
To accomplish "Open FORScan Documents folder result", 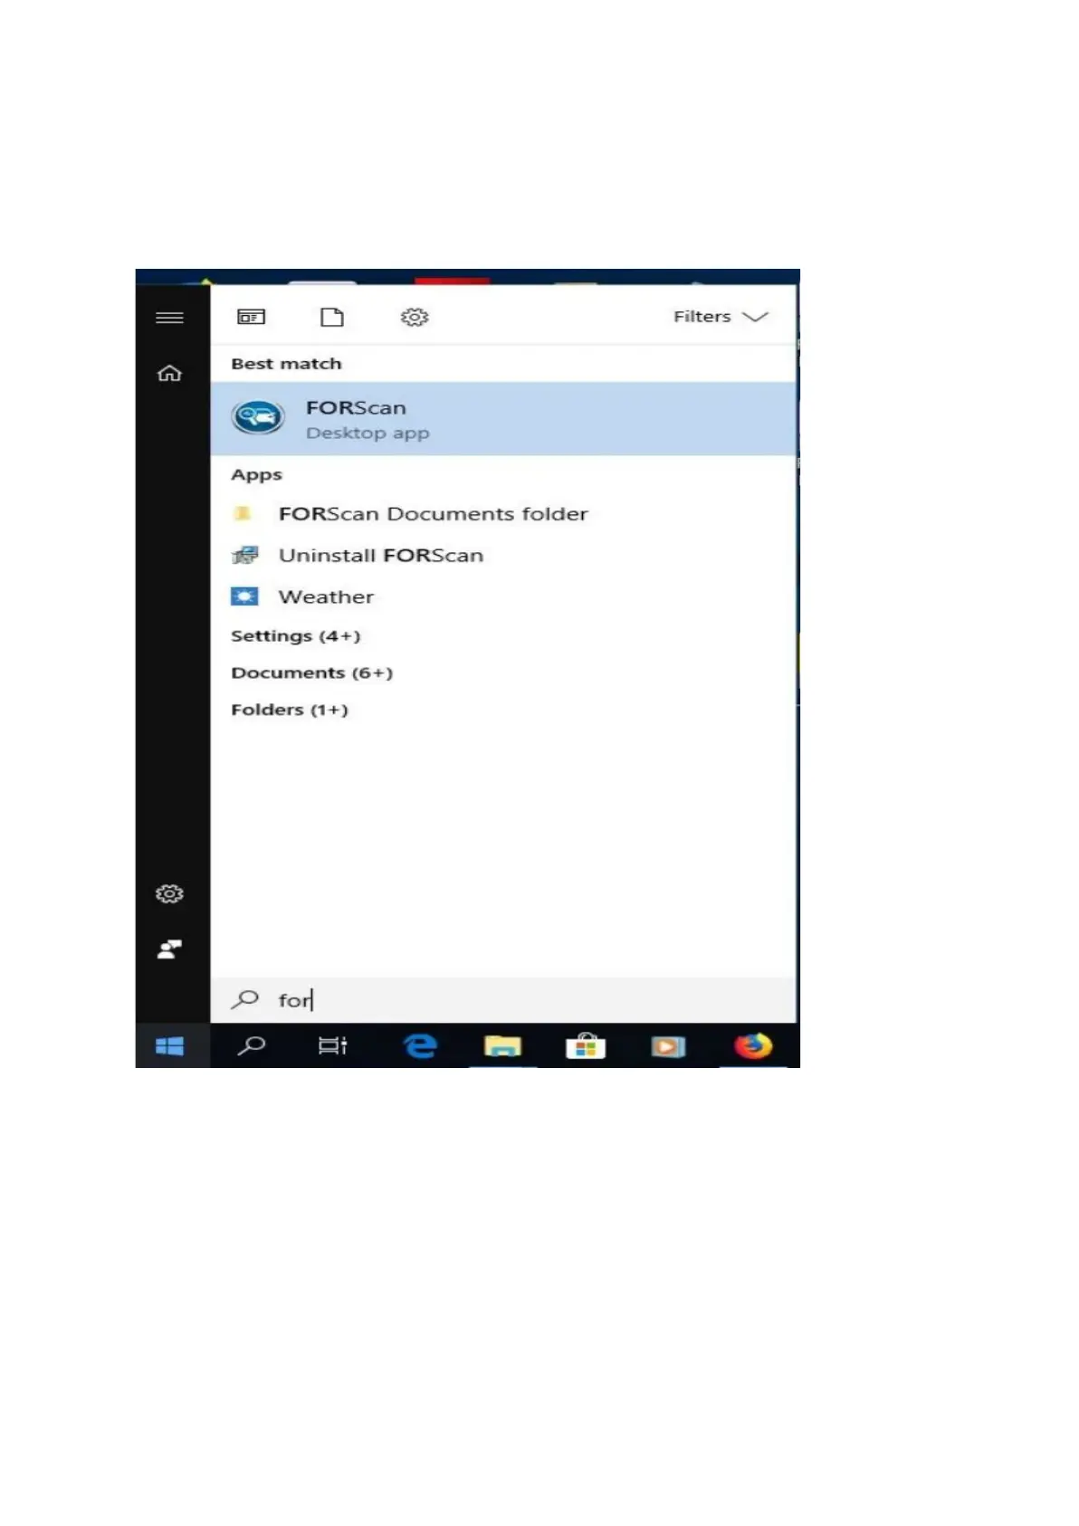I will click(x=503, y=514).
